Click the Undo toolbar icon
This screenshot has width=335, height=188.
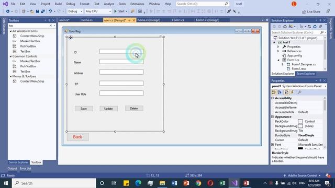(50, 11)
